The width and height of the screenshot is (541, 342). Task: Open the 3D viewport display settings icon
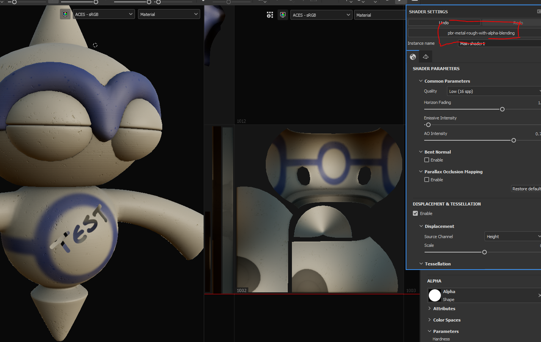click(65, 14)
